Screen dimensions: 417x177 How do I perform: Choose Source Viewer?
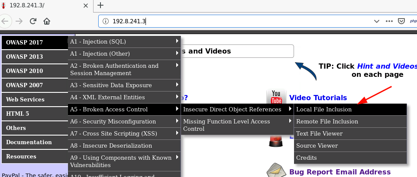[350, 146]
